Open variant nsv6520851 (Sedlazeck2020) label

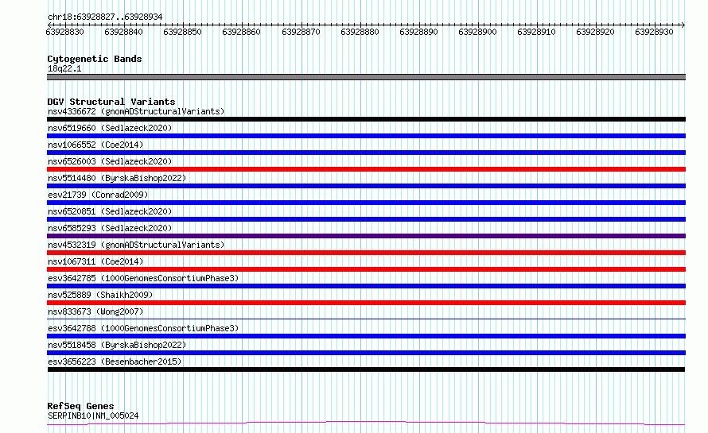(110, 211)
